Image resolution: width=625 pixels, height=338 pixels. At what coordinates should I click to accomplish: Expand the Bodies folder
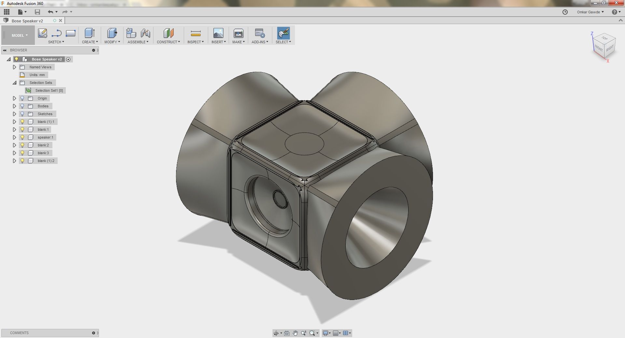14,106
